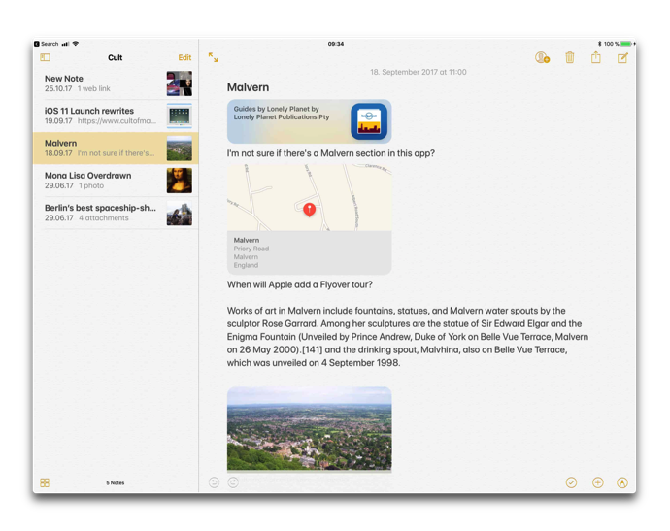Undo last change in note
The width and height of the screenshot is (670, 531).
click(214, 482)
